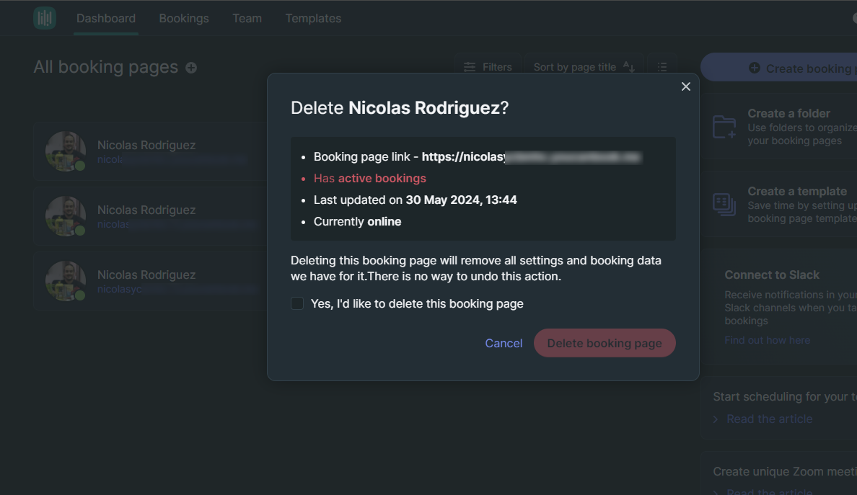The image size is (857, 495).
Task: Open the Sort by page title dropdown
Action: 574,67
